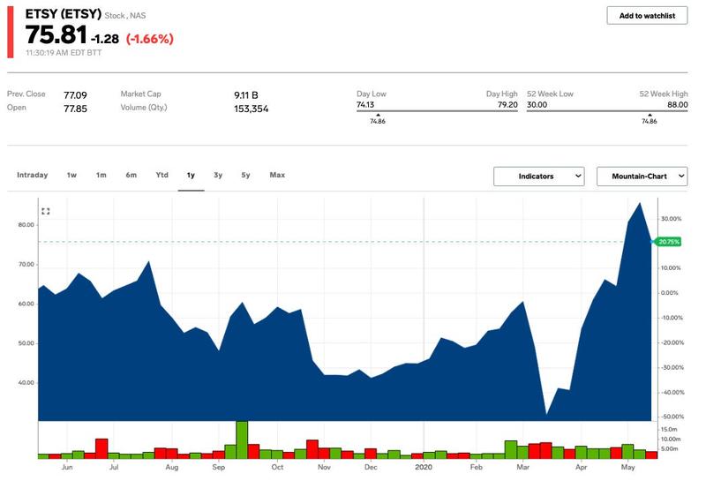Click the fullscreen expand icon on chart

[x=46, y=211]
